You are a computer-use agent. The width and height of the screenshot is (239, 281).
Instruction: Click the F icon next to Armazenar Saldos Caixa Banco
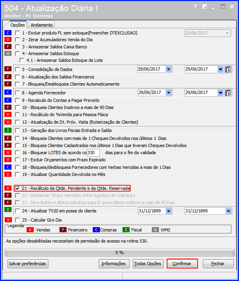click(8, 47)
